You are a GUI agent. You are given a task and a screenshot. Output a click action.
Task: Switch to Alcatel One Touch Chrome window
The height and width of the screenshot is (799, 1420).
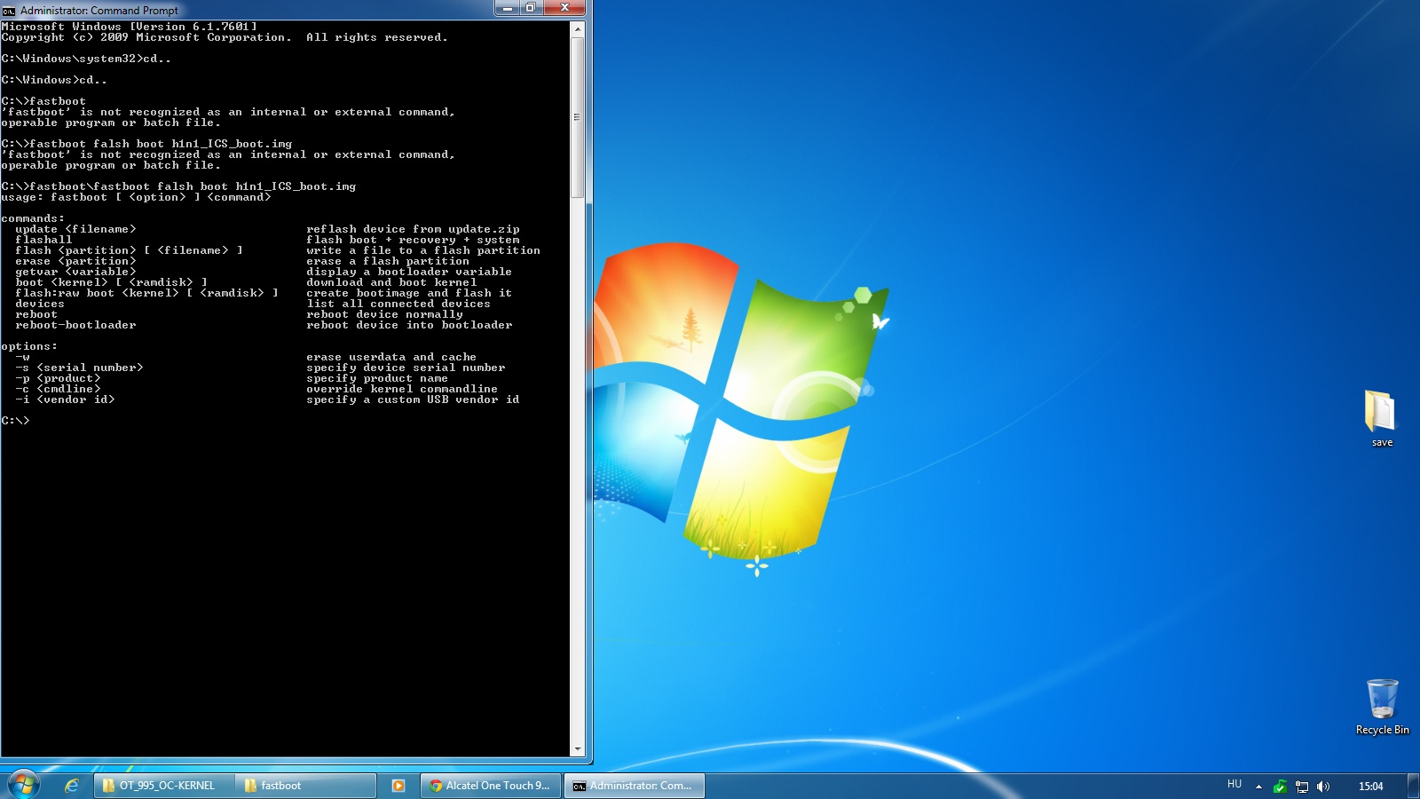click(x=491, y=786)
